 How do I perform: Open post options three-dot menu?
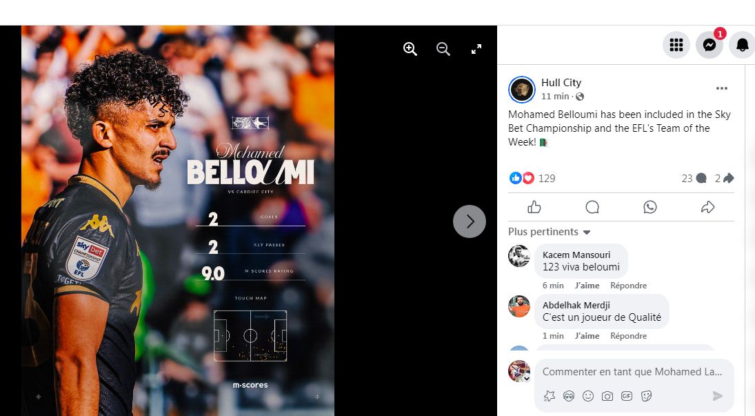(721, 88)
